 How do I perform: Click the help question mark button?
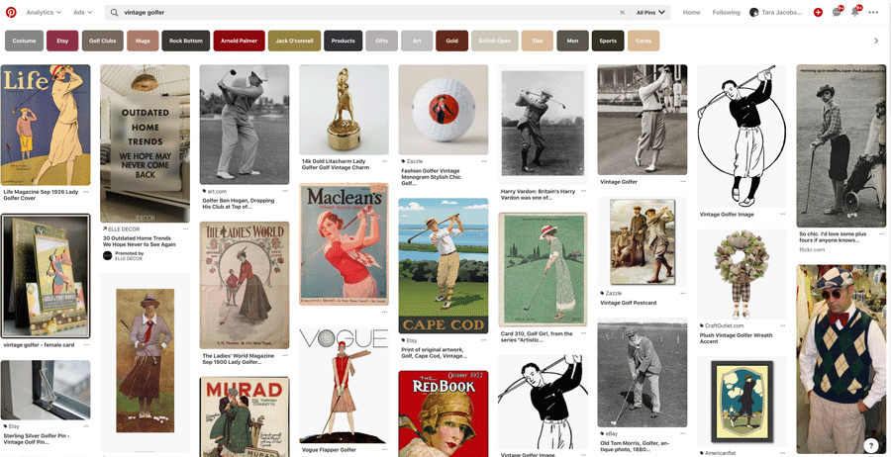point(871,445)
